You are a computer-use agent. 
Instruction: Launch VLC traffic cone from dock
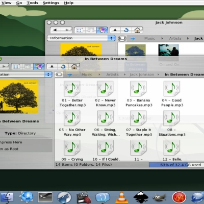point(121,197)
